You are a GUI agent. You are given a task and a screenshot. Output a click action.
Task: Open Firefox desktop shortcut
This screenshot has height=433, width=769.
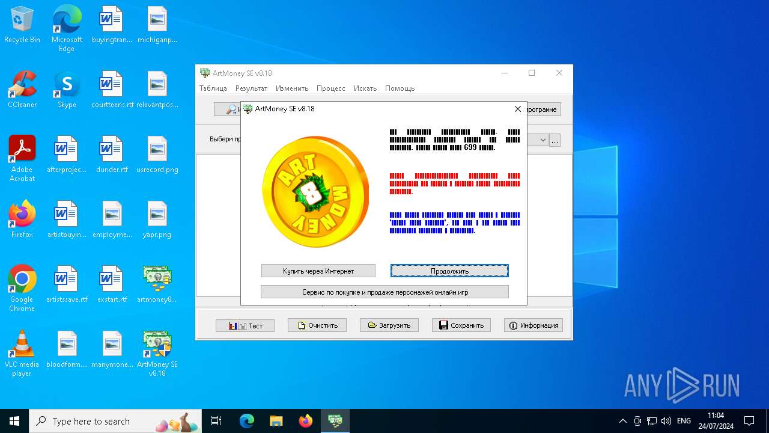click(x=22, y=220)
